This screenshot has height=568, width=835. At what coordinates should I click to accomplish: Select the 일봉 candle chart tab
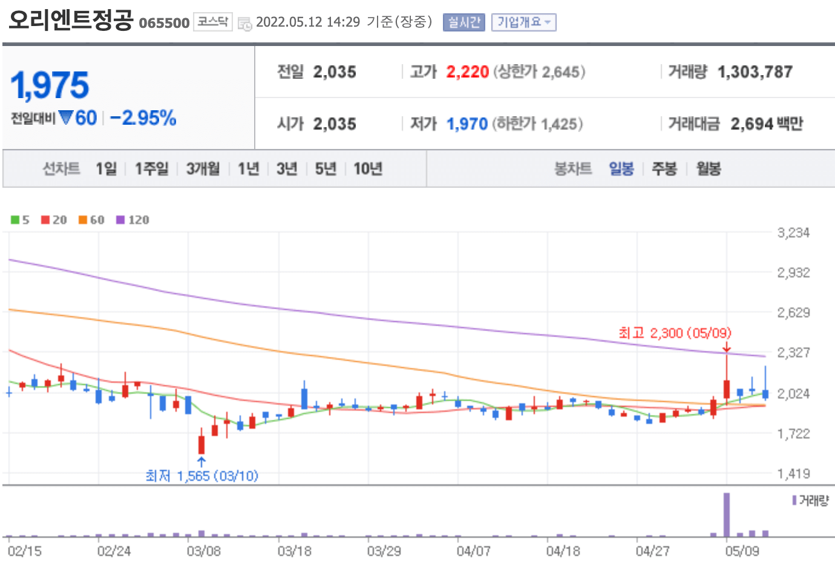[x=621, y=168]
